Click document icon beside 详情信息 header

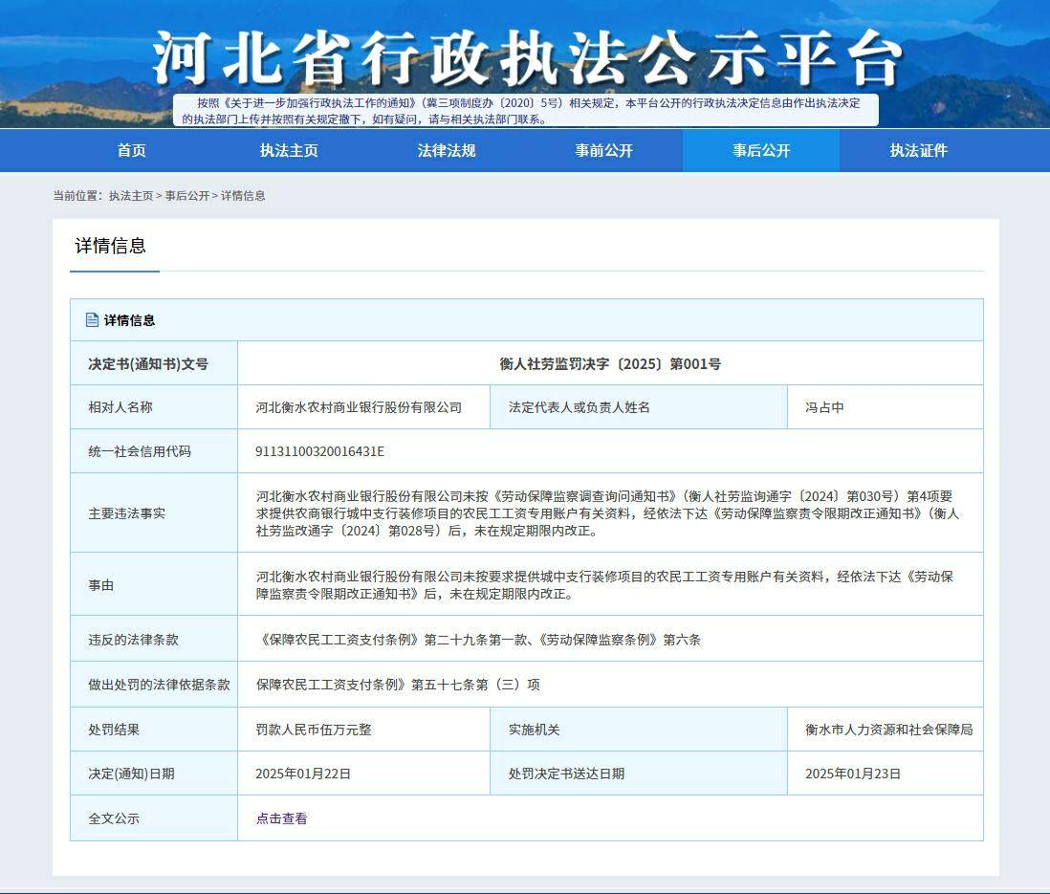(x=93, y=320)
